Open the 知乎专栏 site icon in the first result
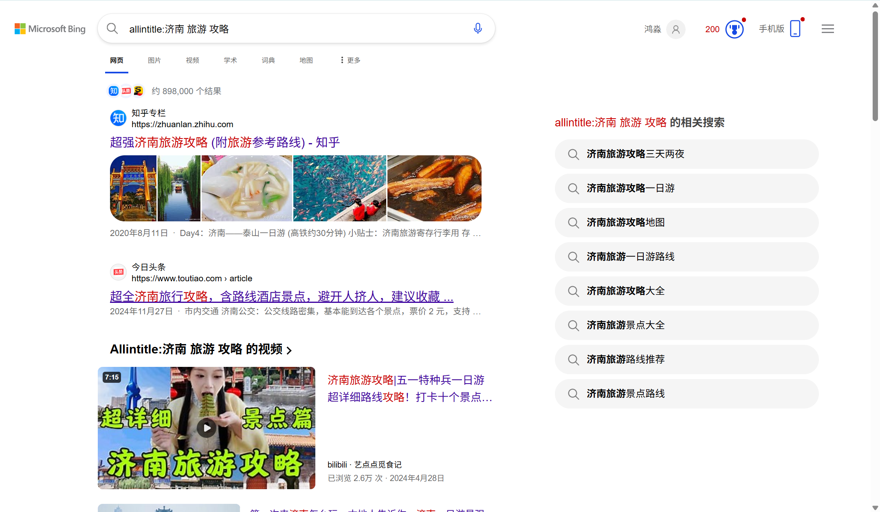 pos(118,118)
